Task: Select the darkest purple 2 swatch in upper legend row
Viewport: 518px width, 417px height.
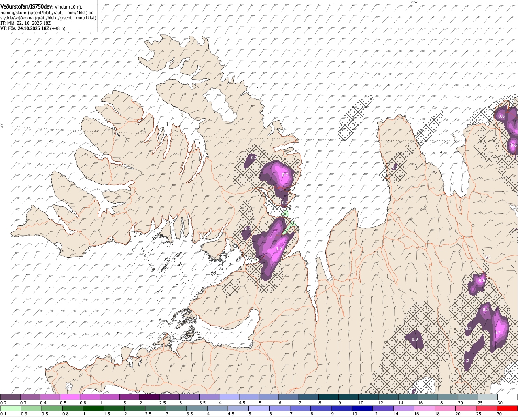Action: 150,397
